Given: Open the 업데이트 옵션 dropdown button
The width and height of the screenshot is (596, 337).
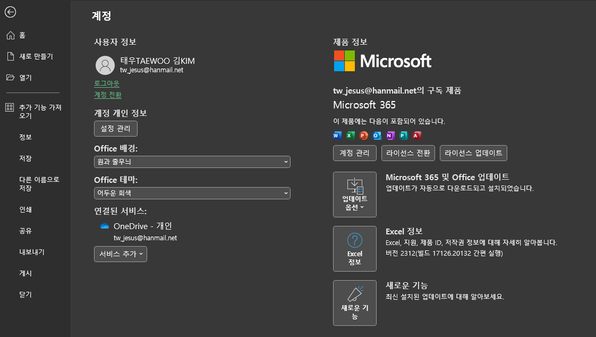Looking at the screenshot, I should [355, 195].
